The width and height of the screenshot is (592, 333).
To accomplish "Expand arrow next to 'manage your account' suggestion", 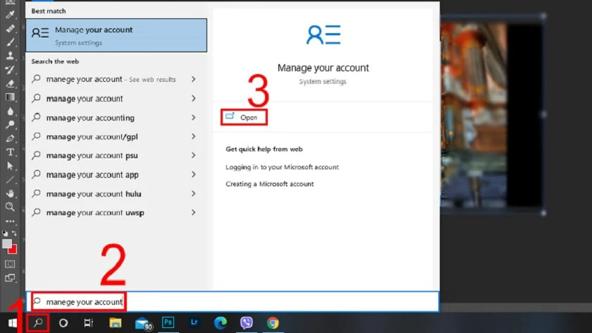I will coord(193,98).
